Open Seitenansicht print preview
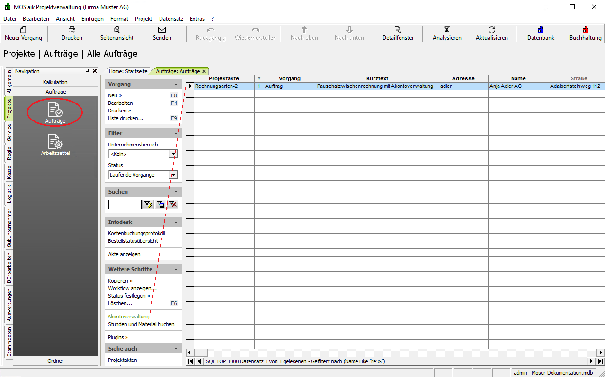The height and width of the screenshot is (377, 605). point(117,30)
